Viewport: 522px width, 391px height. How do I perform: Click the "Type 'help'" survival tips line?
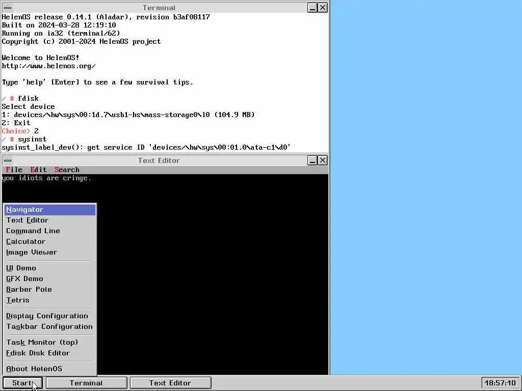97,82
